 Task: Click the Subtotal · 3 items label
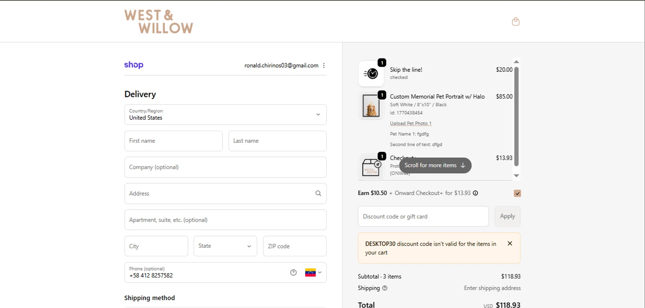pyautogui.click(x=379, y=277)
